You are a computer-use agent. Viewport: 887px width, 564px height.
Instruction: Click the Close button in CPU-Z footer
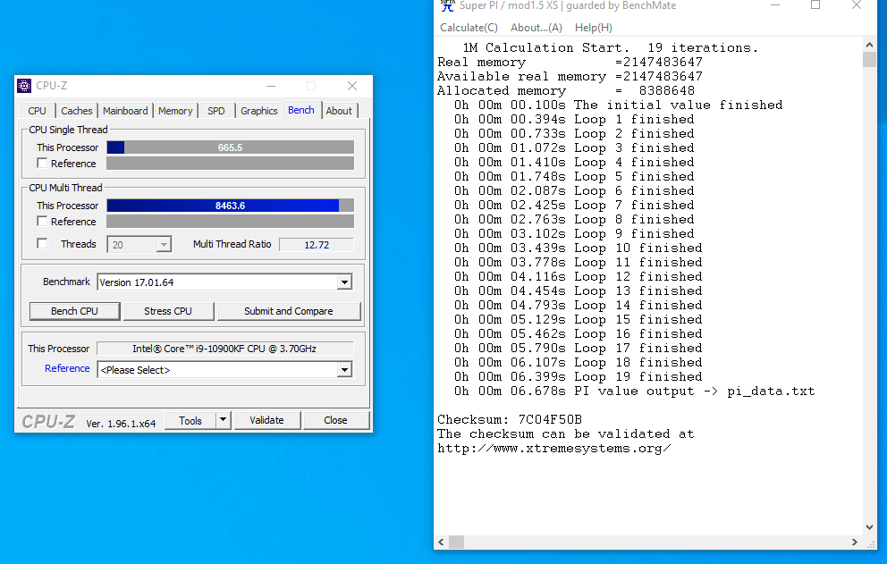pos(336,420)
